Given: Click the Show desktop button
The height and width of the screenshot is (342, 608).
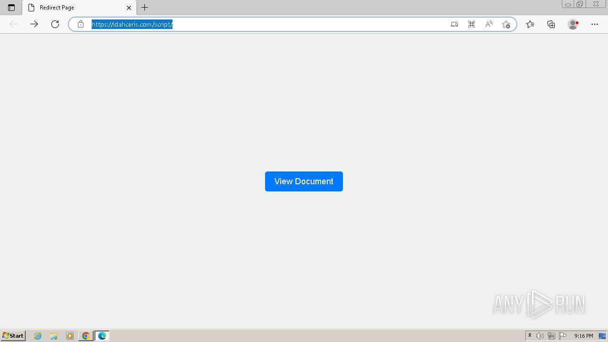Looking at the screenshot, I should 603,336.
